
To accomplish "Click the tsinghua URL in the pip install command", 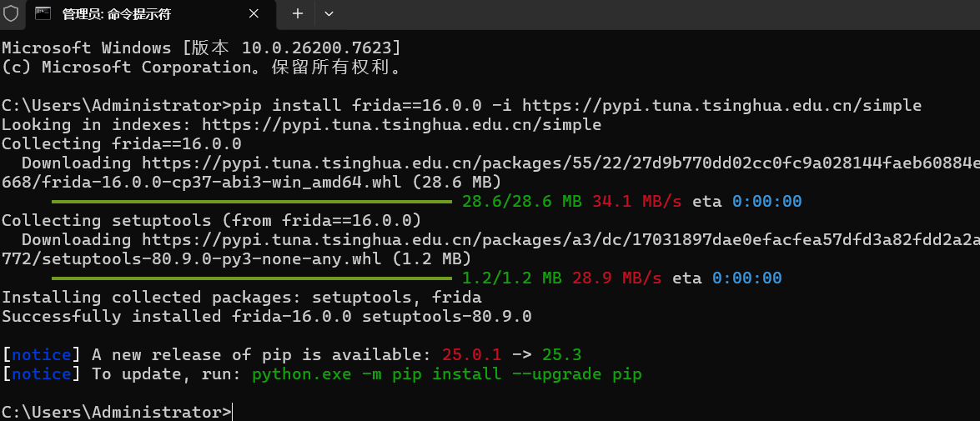I will pyautogui.click(x=722, y=106).
